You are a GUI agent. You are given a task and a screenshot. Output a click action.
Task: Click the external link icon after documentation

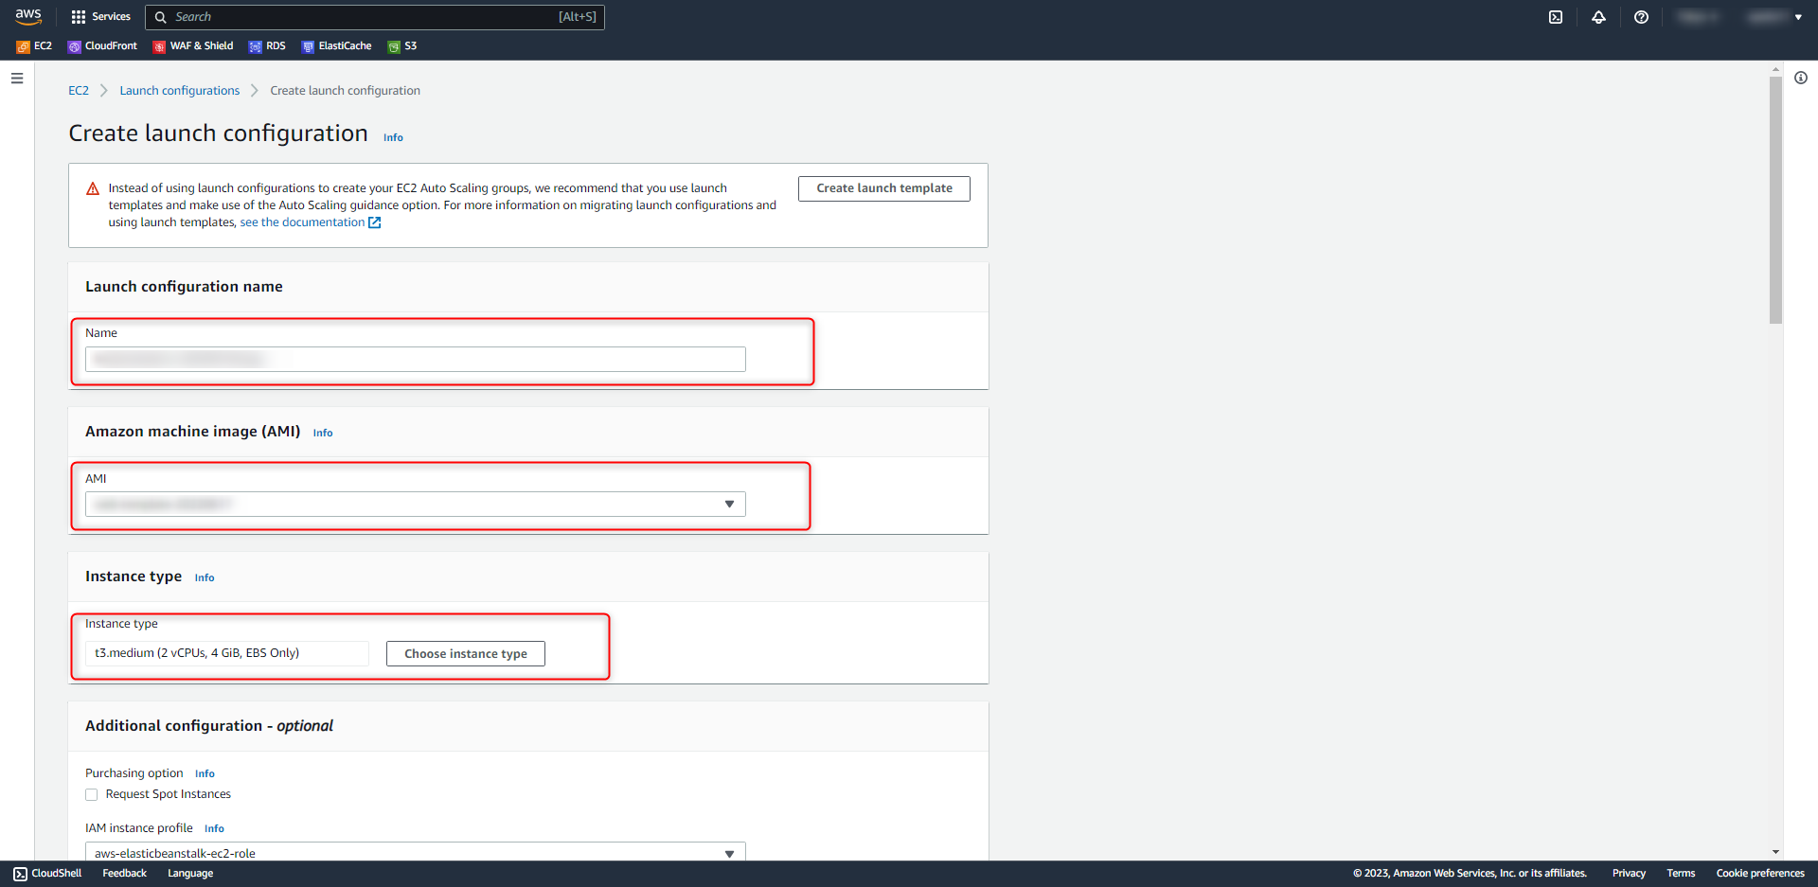tap(374, 222)
